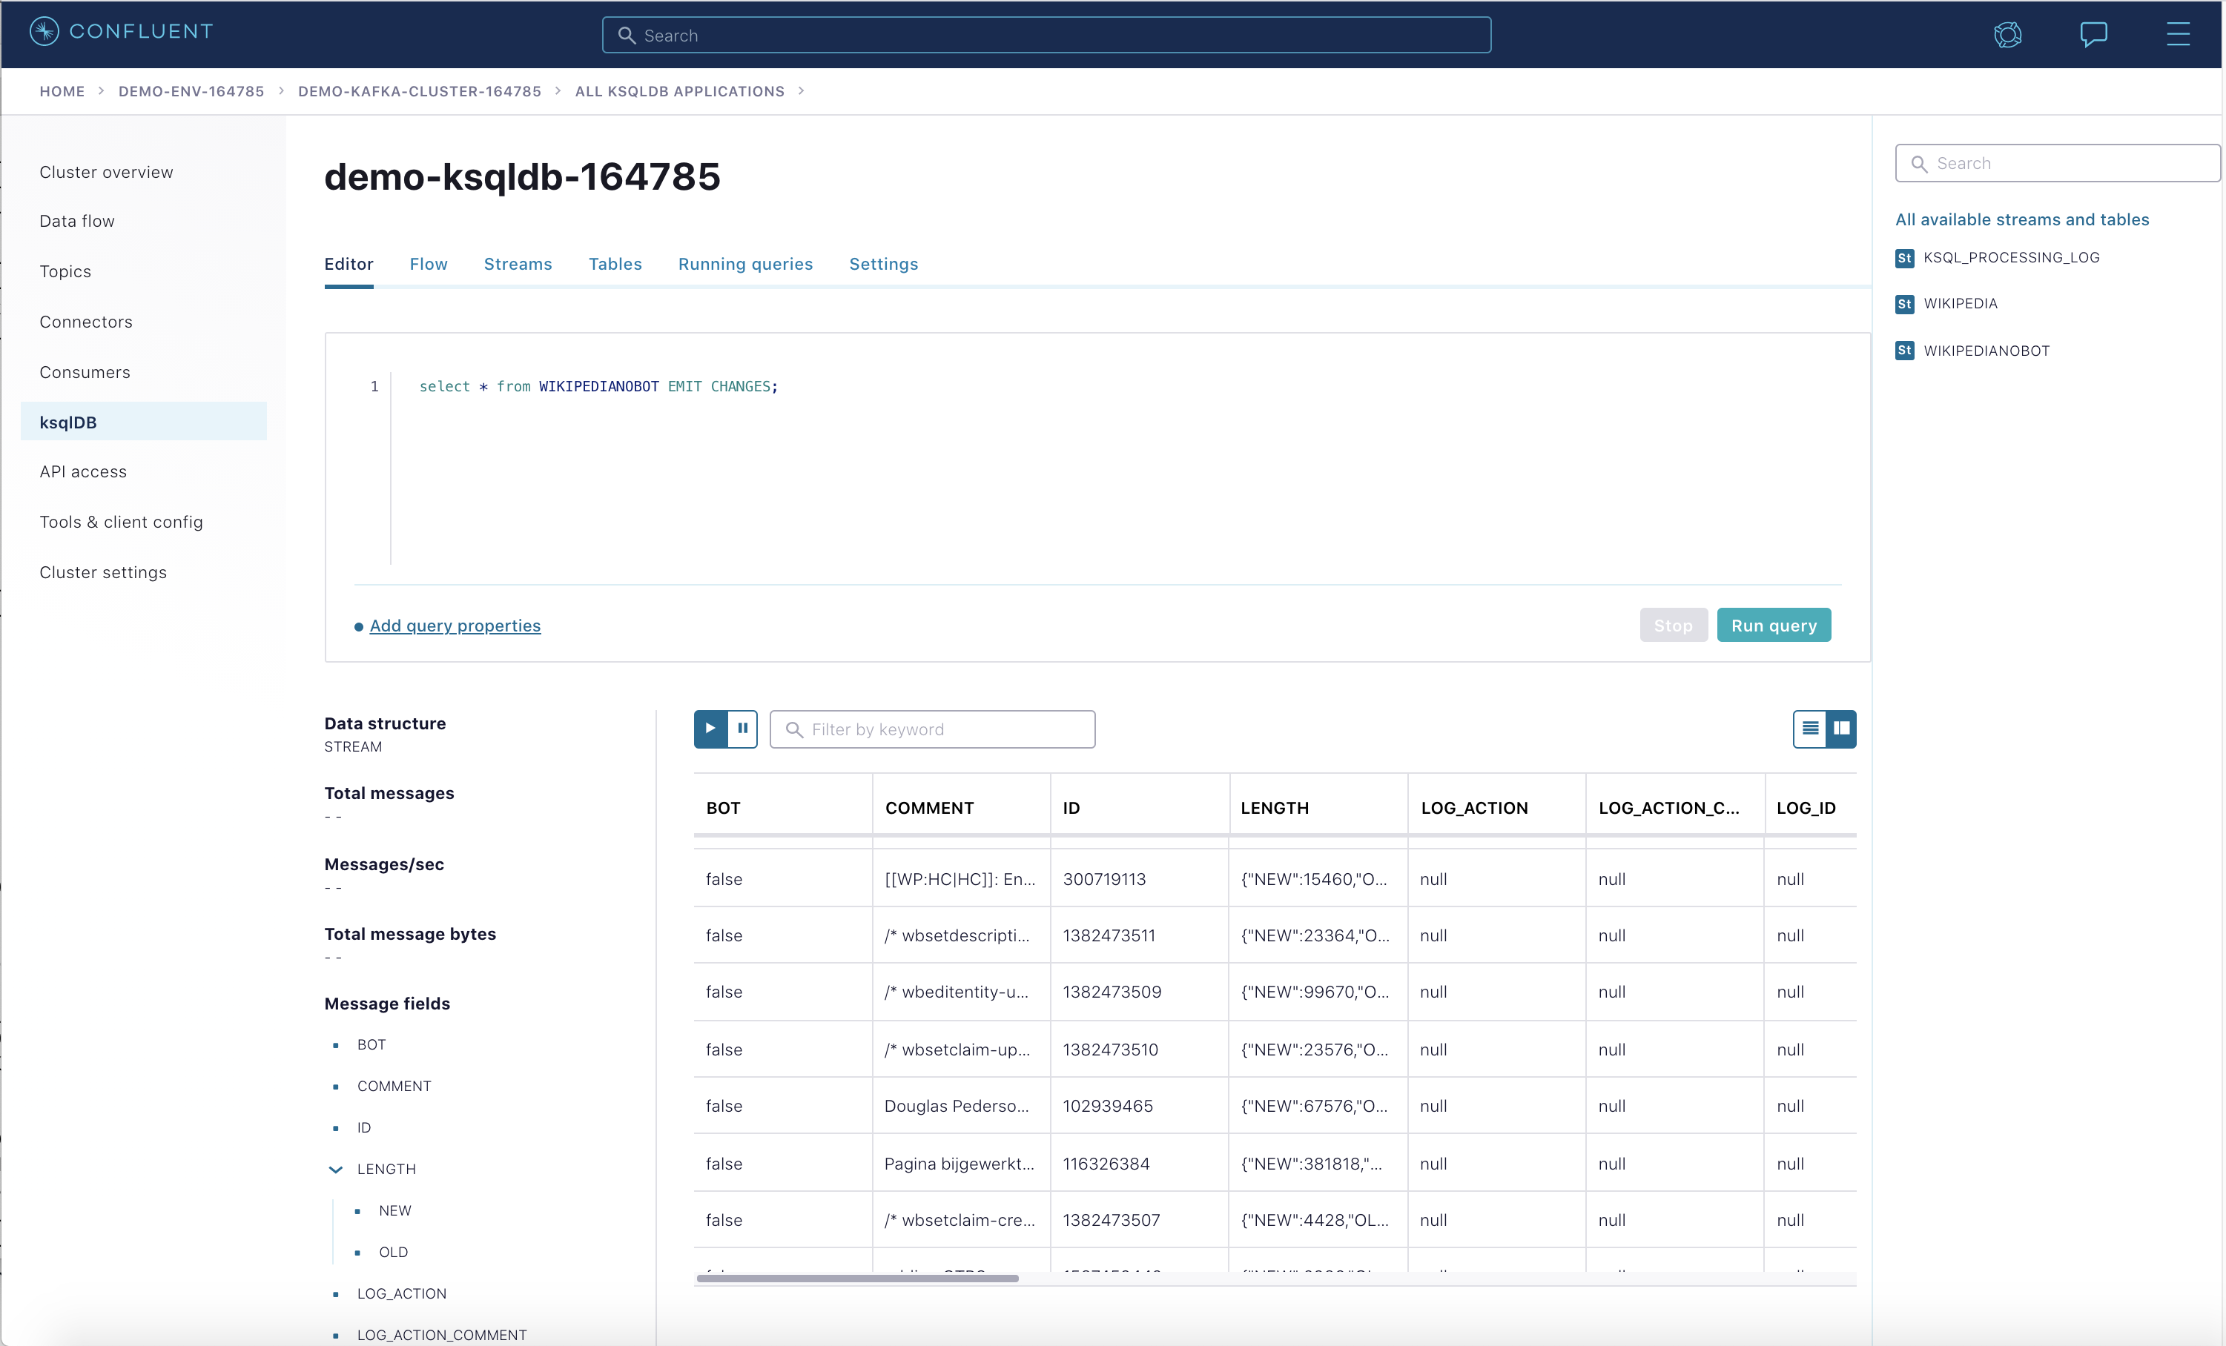Switch to list row view

1809,729
